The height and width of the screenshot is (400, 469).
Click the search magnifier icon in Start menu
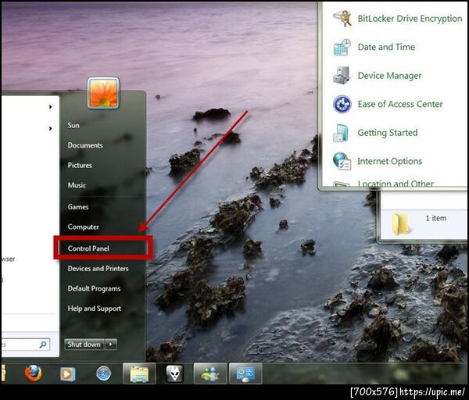coord(43,345)
